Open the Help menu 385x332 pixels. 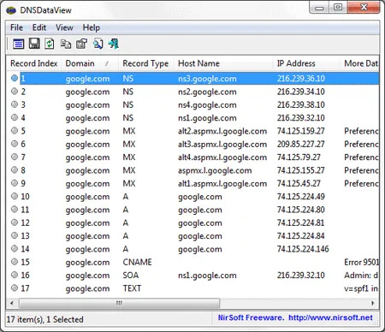coord(92,27)
